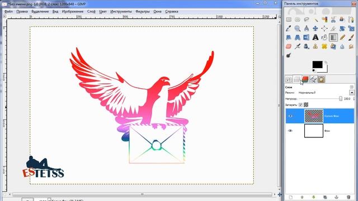
Task: Lower the layer with the green down arrow
Action: tap(313, 197)
